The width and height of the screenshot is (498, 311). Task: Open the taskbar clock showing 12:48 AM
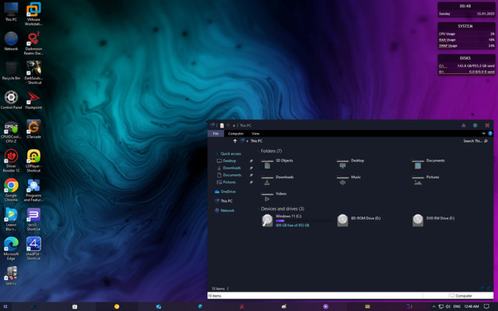pyautogui.click(x=472, y=306)
